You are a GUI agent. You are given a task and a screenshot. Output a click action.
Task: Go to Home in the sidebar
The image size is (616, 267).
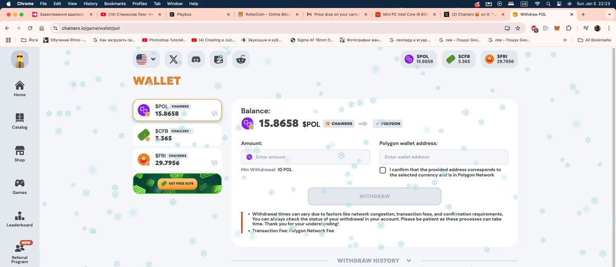pyautogui.click(x=20, y=89)
